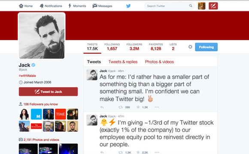Click Tweet to Jack button

tap(48, 92)
